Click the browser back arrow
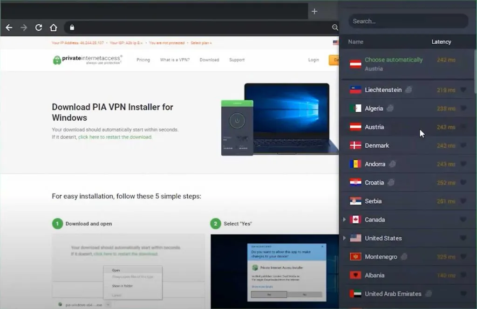Image resolution: width=477 pixels, height=309 pixels. (x=9, y=27)
